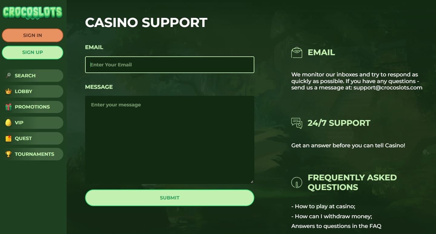Click the golden egg VIP icon
The image size is (436, 234).
click(x=8, y=123)
